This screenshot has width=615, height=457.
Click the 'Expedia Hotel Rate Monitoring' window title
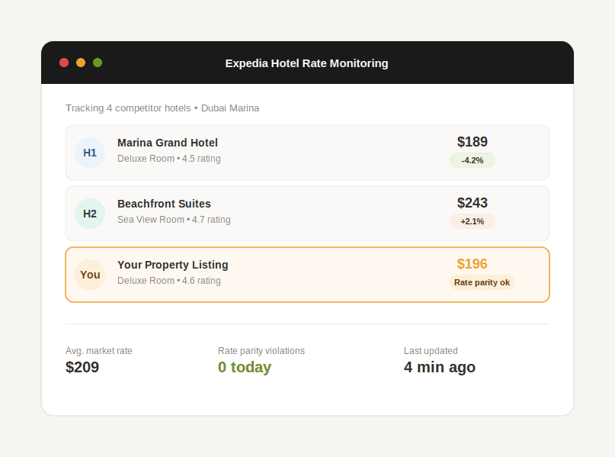click(x=306, y=63)
